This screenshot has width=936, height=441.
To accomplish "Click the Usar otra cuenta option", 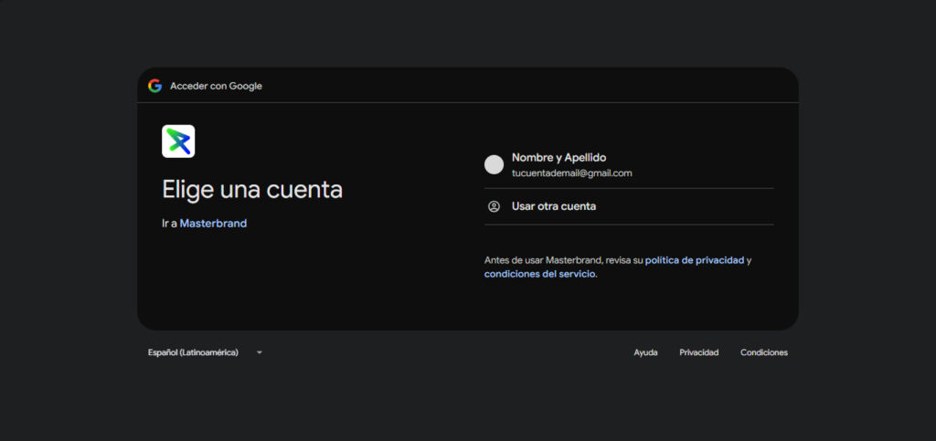I will click(x=554, y=206).
